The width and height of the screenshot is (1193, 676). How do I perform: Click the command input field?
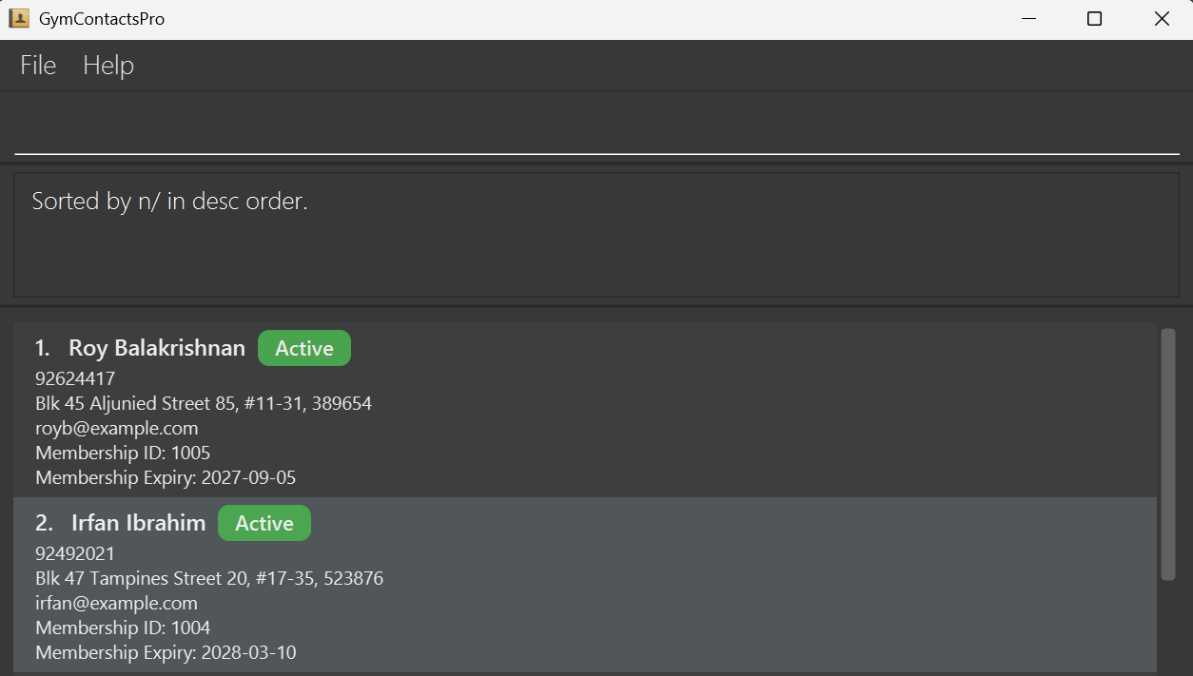click(x=596, y=129)
